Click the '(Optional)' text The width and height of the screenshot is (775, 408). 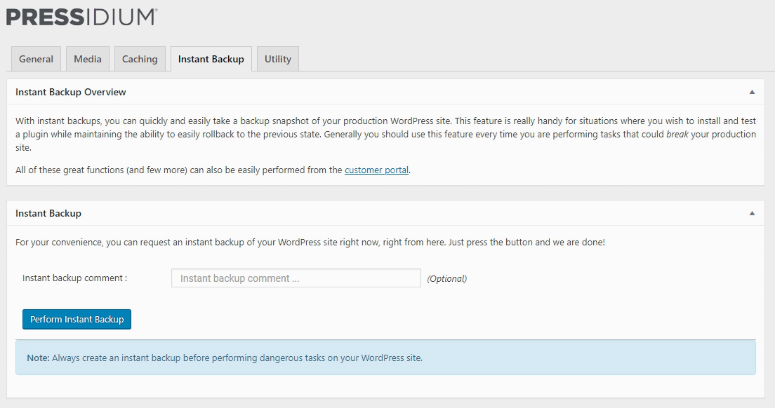(446, 279)
